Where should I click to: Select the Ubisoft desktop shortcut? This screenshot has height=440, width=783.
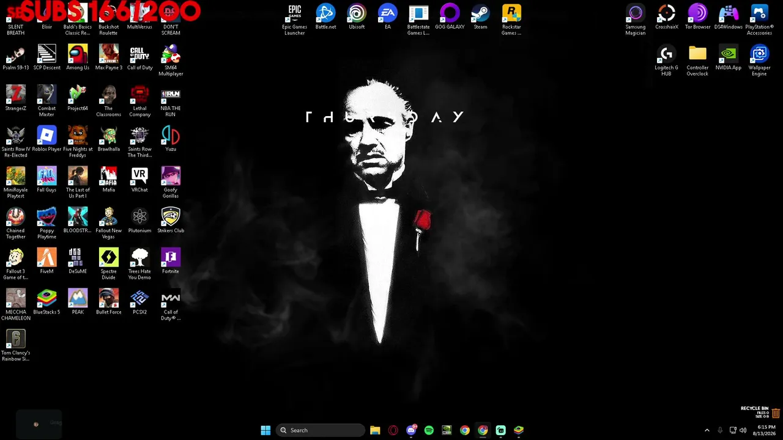(357, 17)
